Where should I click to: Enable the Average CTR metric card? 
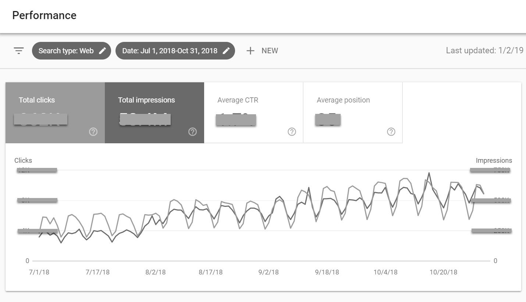tap(254, 113)
